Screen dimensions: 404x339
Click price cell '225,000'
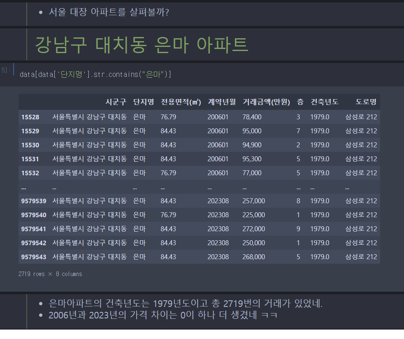[x=253, y=215]
